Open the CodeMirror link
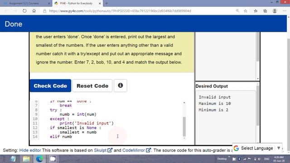Viewport: 290px width, 163px height. (134, 150)
